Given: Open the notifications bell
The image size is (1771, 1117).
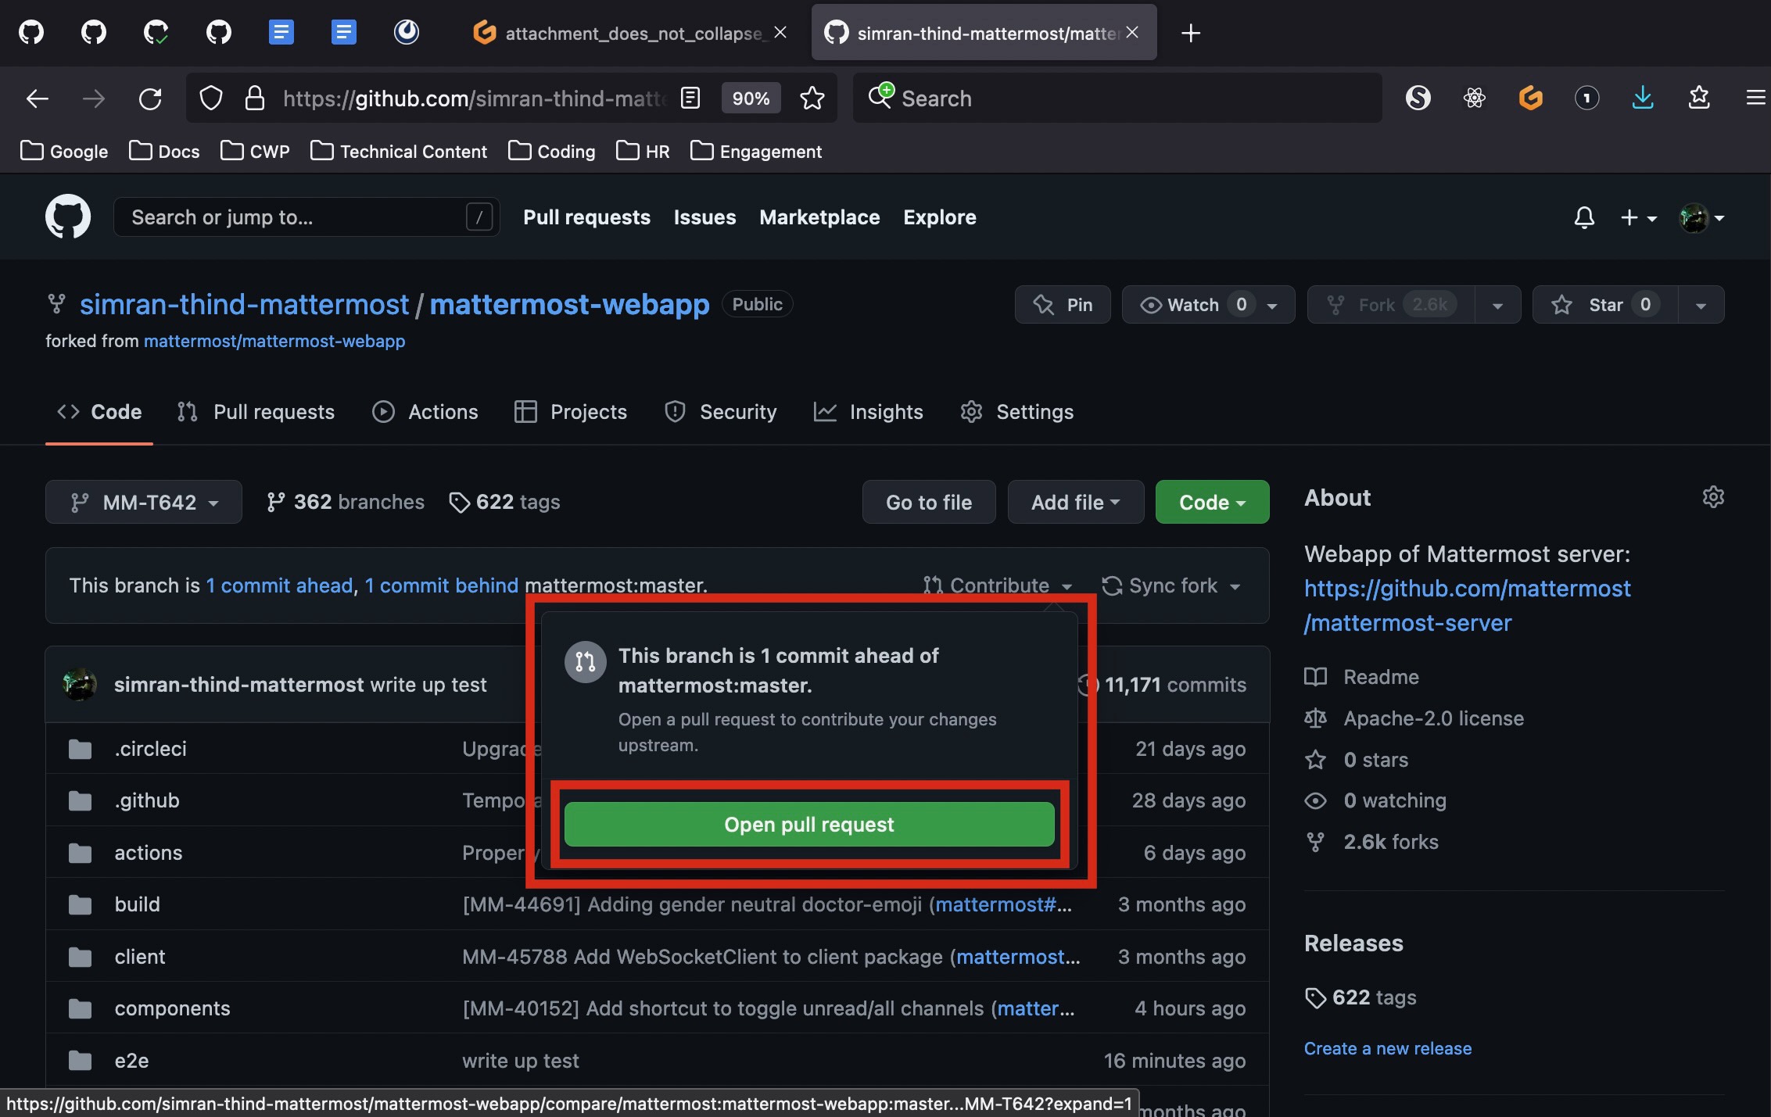Looking at the screenshot, I should point(1584,217).
